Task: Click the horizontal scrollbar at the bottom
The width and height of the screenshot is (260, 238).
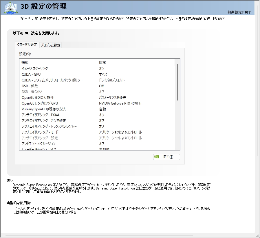Action: (99, 235)
